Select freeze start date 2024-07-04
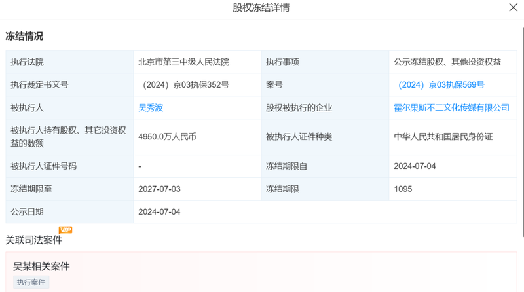This screenshot has height=292, width=524. (415, 166)
